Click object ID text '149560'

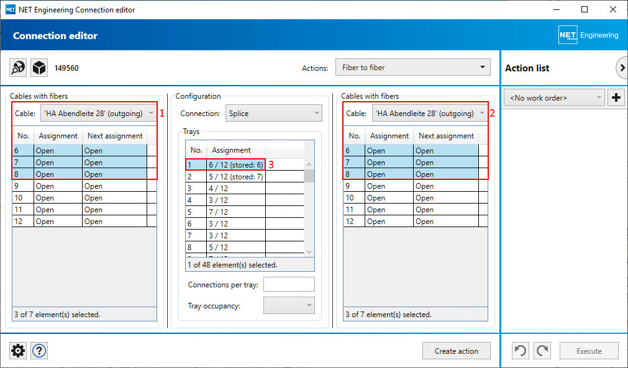click(x=66, y=68)
